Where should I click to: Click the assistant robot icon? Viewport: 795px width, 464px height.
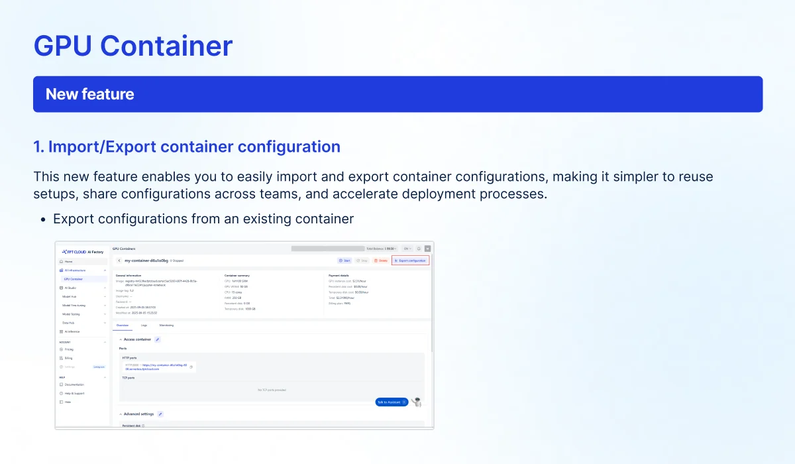click(x=416, y=402)
